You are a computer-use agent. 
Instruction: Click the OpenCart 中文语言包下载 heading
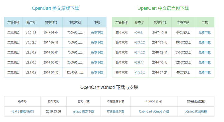[163, 8]
